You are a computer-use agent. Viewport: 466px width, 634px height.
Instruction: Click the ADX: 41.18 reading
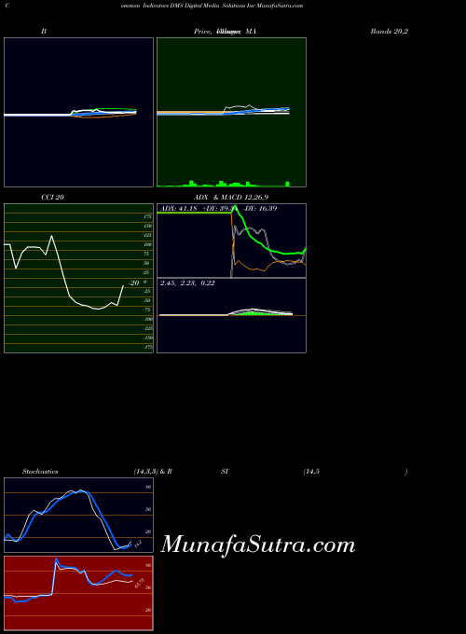coord(179,209)
